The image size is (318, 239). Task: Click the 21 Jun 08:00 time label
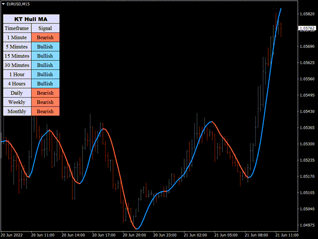256,235
